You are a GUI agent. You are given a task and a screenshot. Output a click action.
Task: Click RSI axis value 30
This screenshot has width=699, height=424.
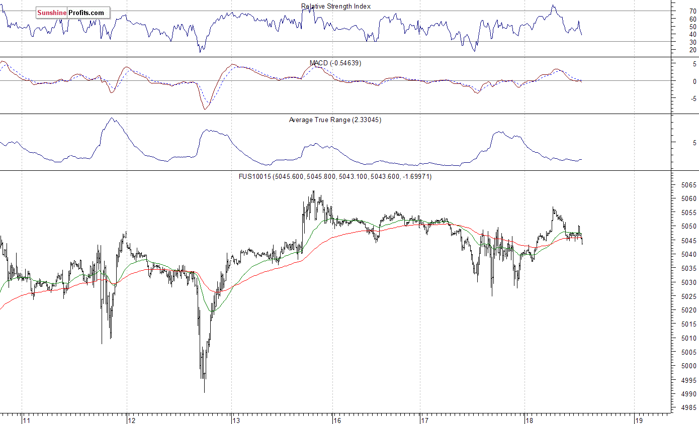692,42
